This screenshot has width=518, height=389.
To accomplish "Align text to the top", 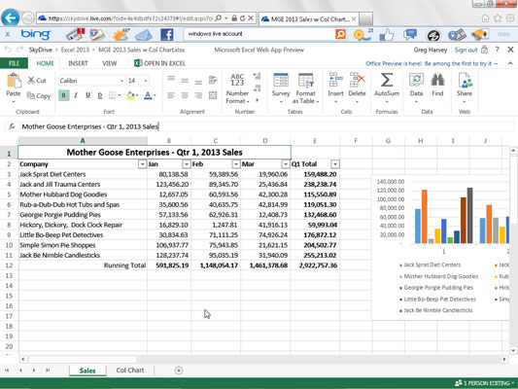I will coord(171,79).
